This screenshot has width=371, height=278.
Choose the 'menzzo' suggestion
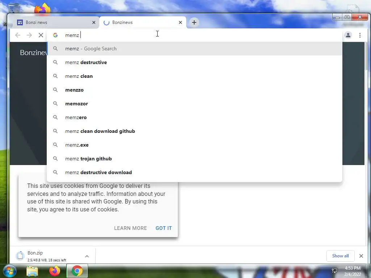click(195, 90)
